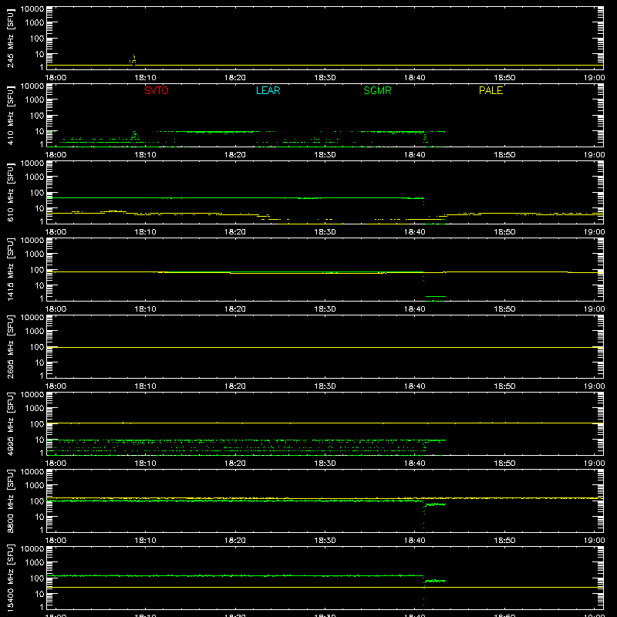Click the 18:10 tick label below 245 MHz plot
The width and height of the screenshot is (617, 617).
tap(145, 78)
